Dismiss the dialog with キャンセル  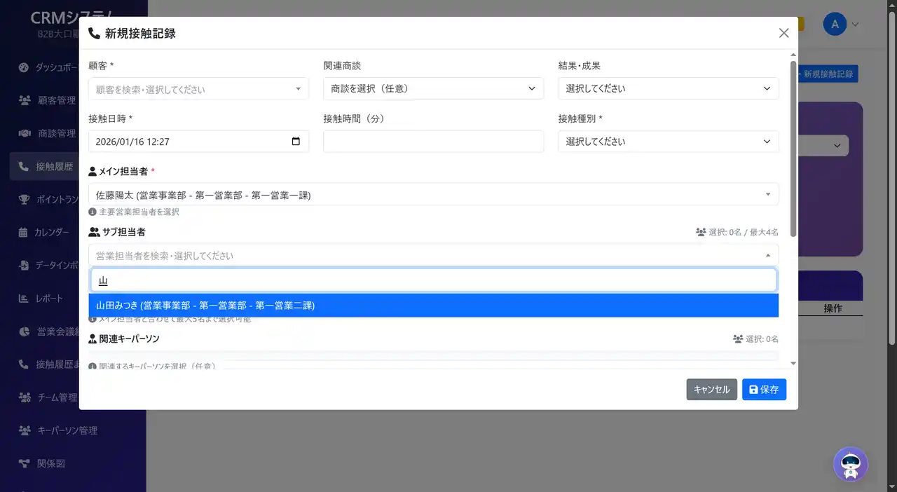pyautogui.click(x=711, y=389)
